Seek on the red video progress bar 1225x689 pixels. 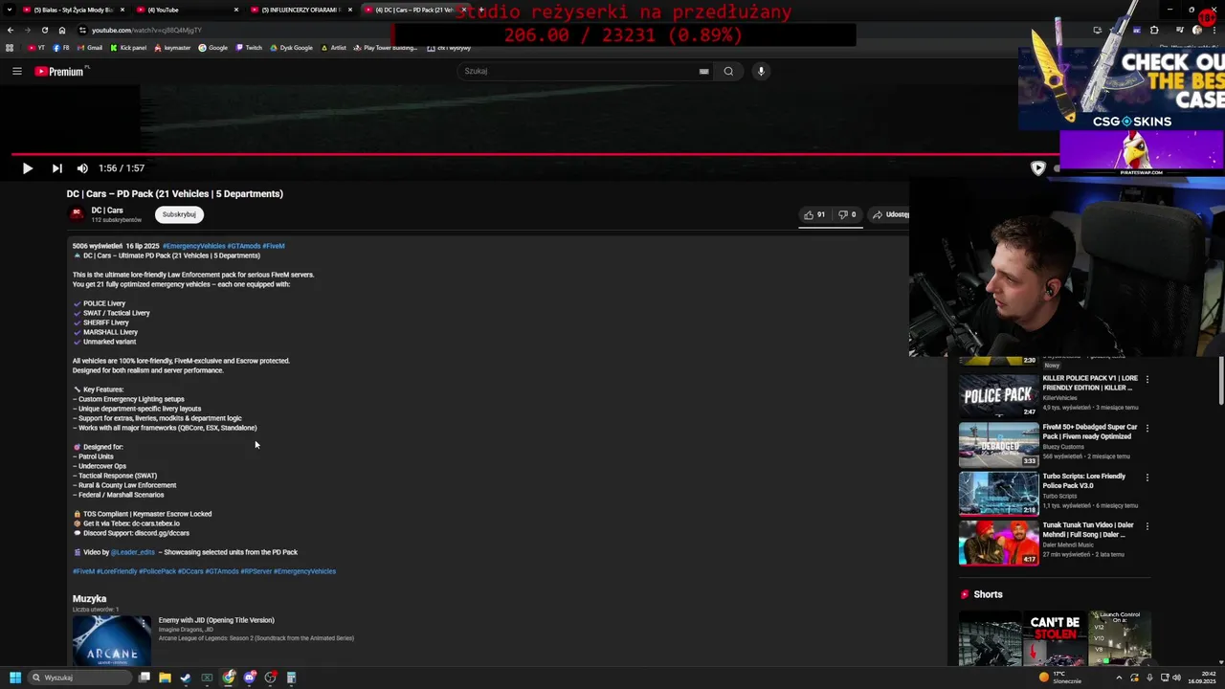[x=536, y=153]
